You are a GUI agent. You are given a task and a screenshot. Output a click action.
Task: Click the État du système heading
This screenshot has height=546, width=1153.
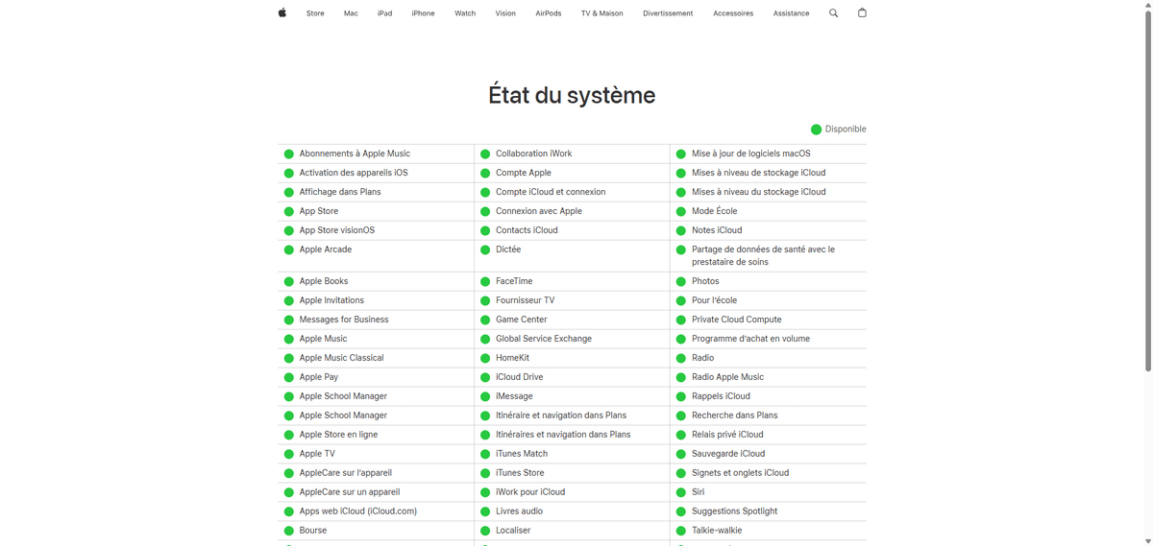tap(572, 95)
